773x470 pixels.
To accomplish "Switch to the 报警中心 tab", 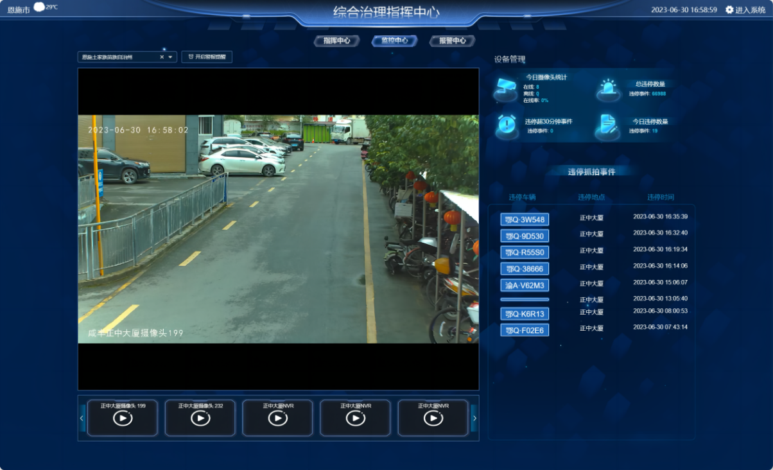I will click(453, 40).
